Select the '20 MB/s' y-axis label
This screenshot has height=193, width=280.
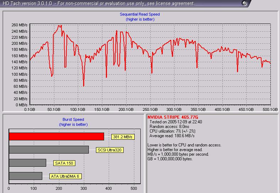(x=21, y=99)
